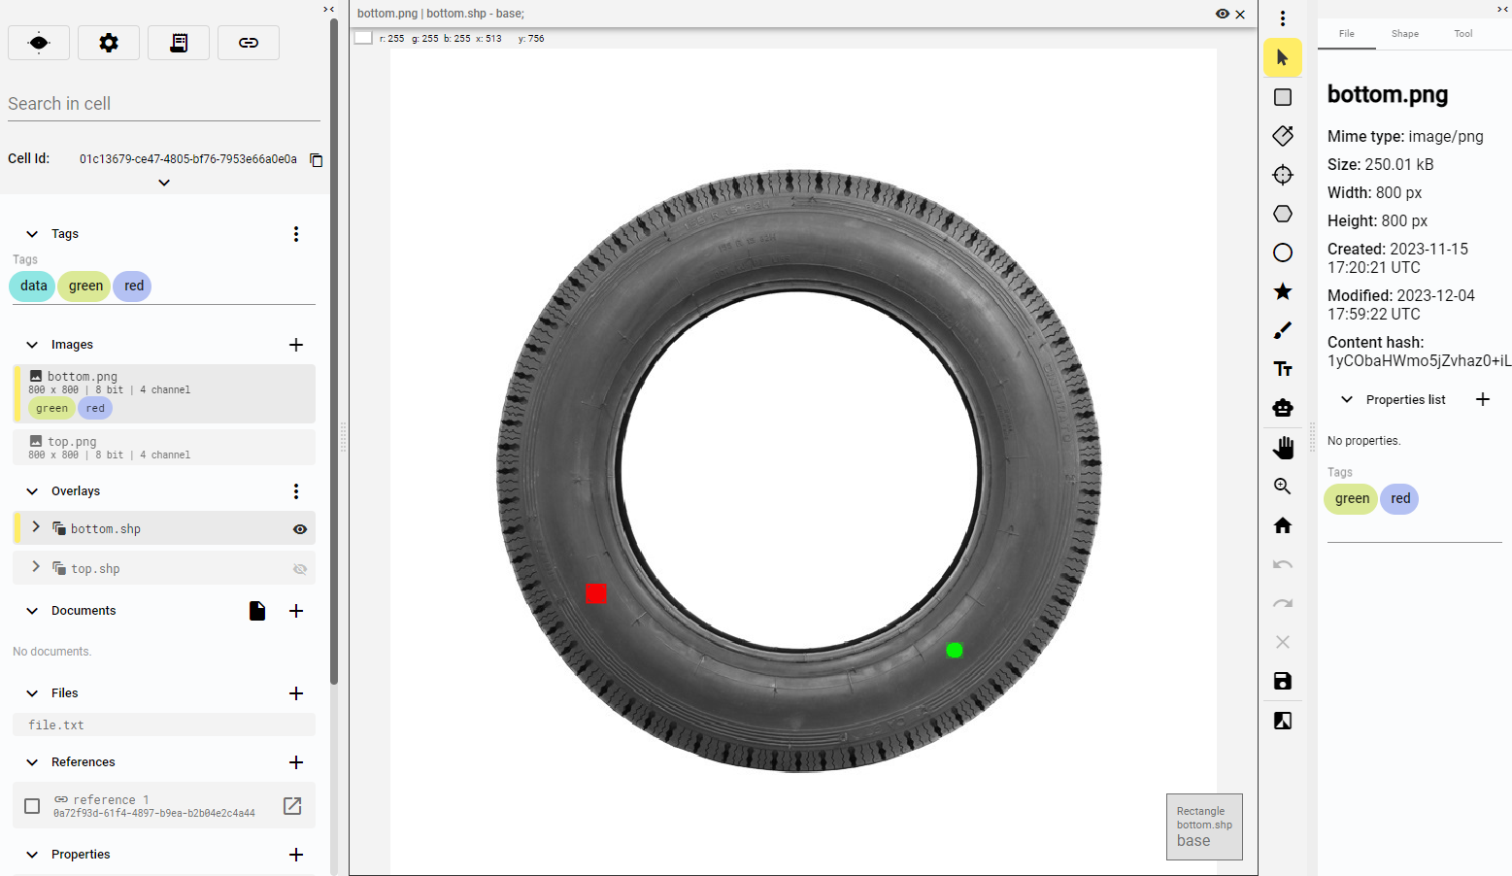Select the star shape tool
The width and height of the screenshot is (1512, 876).
click(1283, 291)
